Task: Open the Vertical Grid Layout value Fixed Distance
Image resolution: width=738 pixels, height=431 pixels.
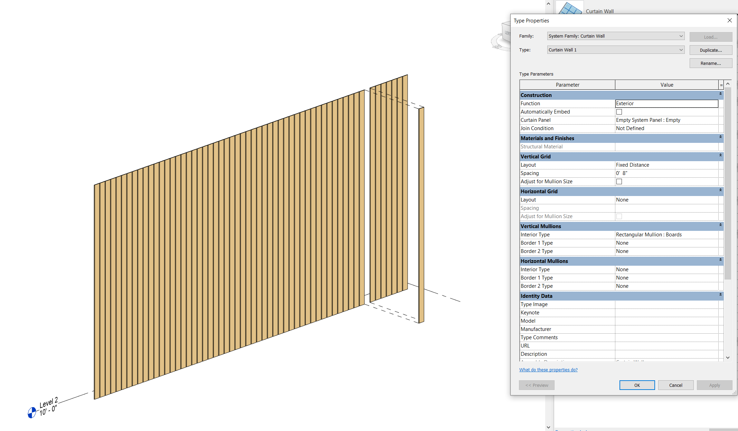Action: pyautogui.click(x=667, y=165)
